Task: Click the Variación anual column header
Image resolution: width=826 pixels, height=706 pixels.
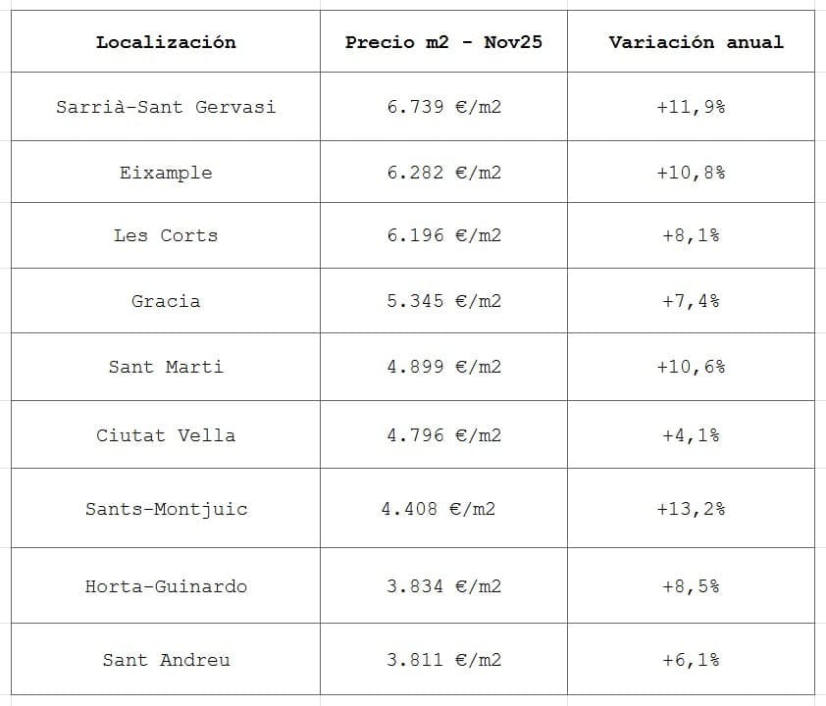Action: (x=696, y=42)
